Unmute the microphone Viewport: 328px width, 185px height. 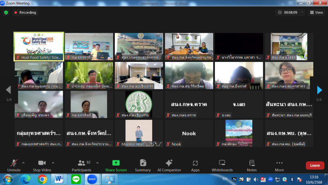[14, 163]
